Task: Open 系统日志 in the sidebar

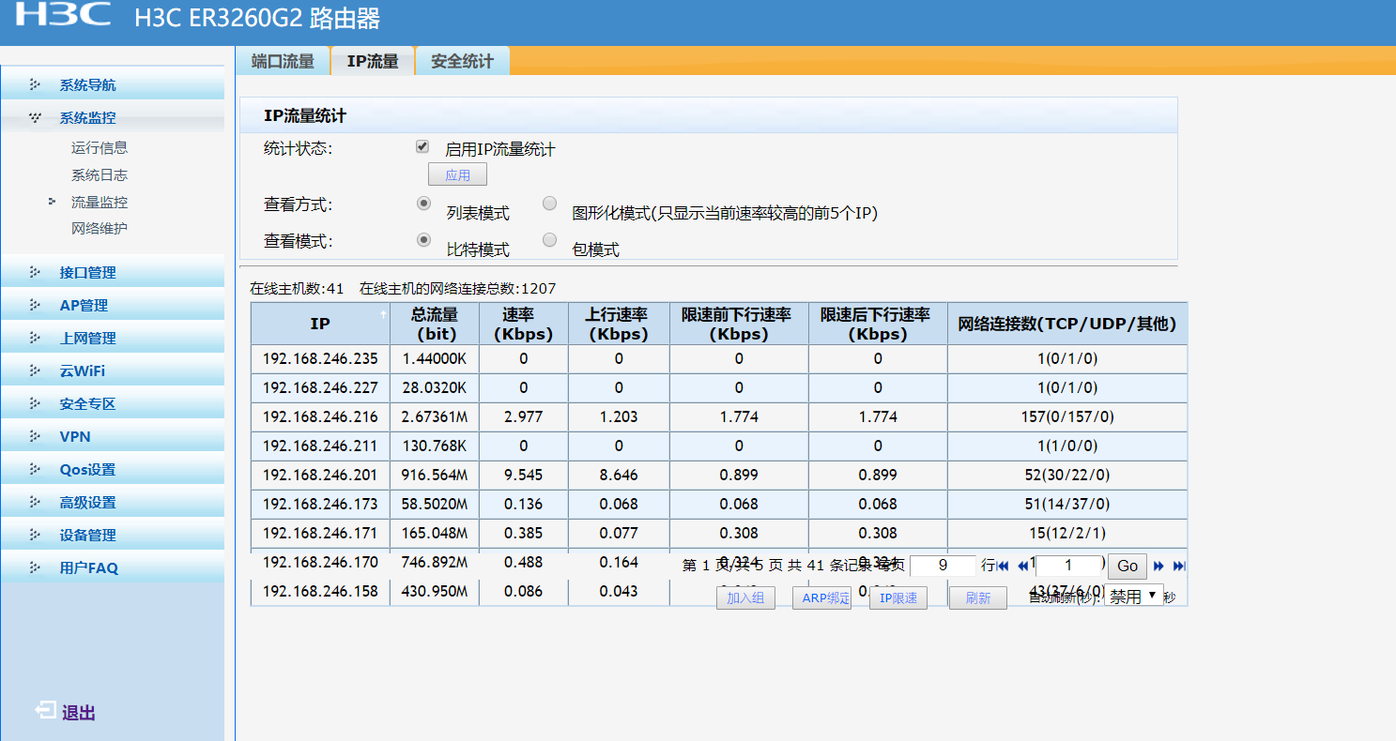Action: point(100,174)
